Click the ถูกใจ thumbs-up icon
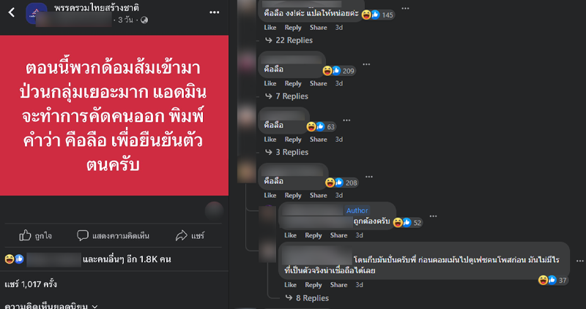Screen dimensions: 586x309 pos(25,235)
